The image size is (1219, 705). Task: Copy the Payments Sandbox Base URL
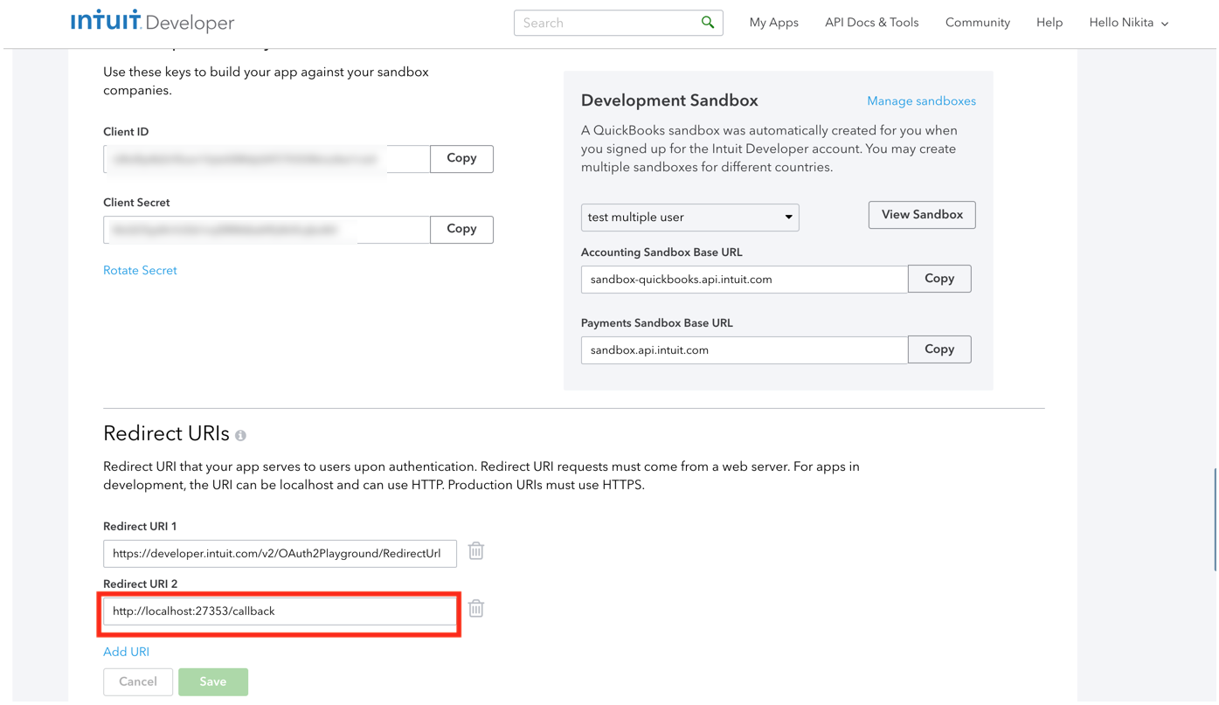point(939,349)
